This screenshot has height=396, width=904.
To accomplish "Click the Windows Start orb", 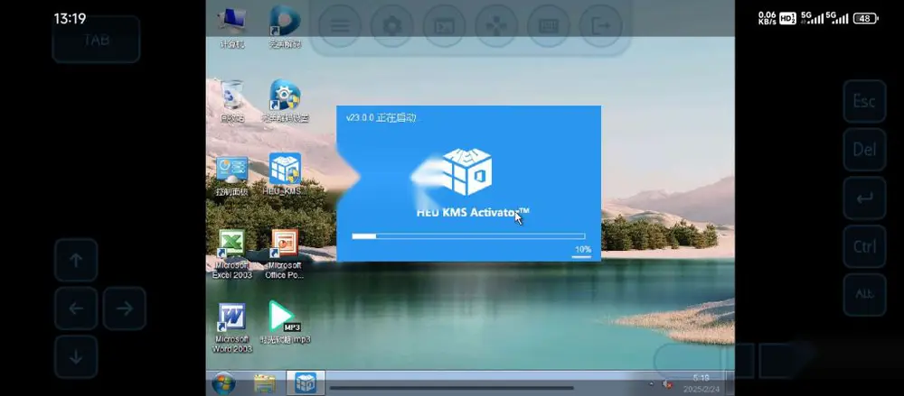I will 223,383.
